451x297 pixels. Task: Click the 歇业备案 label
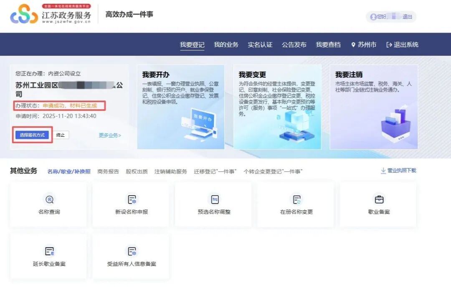379,212
